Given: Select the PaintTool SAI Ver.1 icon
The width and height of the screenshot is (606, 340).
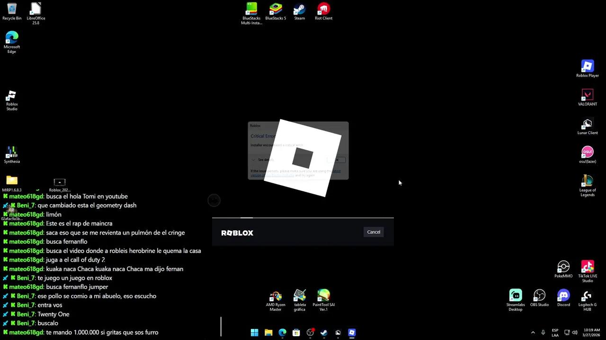Looking at the screenshot, I should click(x=324, y=301).
